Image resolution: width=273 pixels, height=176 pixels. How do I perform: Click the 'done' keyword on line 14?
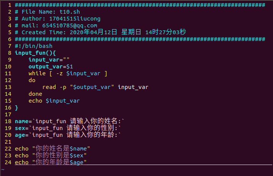(35, 94)
